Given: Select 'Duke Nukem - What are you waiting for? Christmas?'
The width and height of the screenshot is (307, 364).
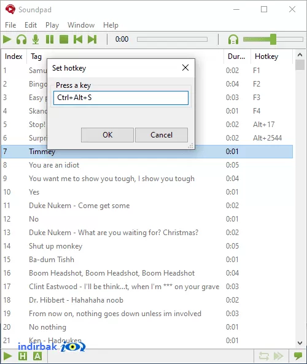Looking at the screenshot, I should [147, 233].
